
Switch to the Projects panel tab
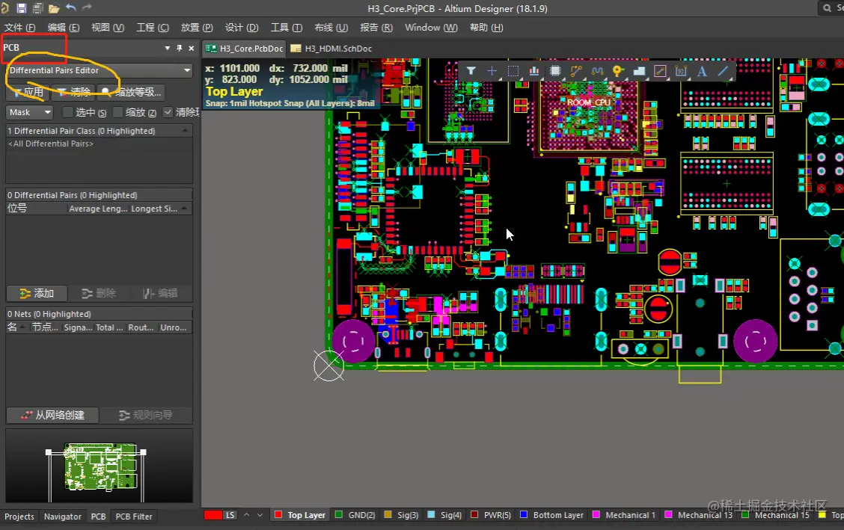point(19,517)
